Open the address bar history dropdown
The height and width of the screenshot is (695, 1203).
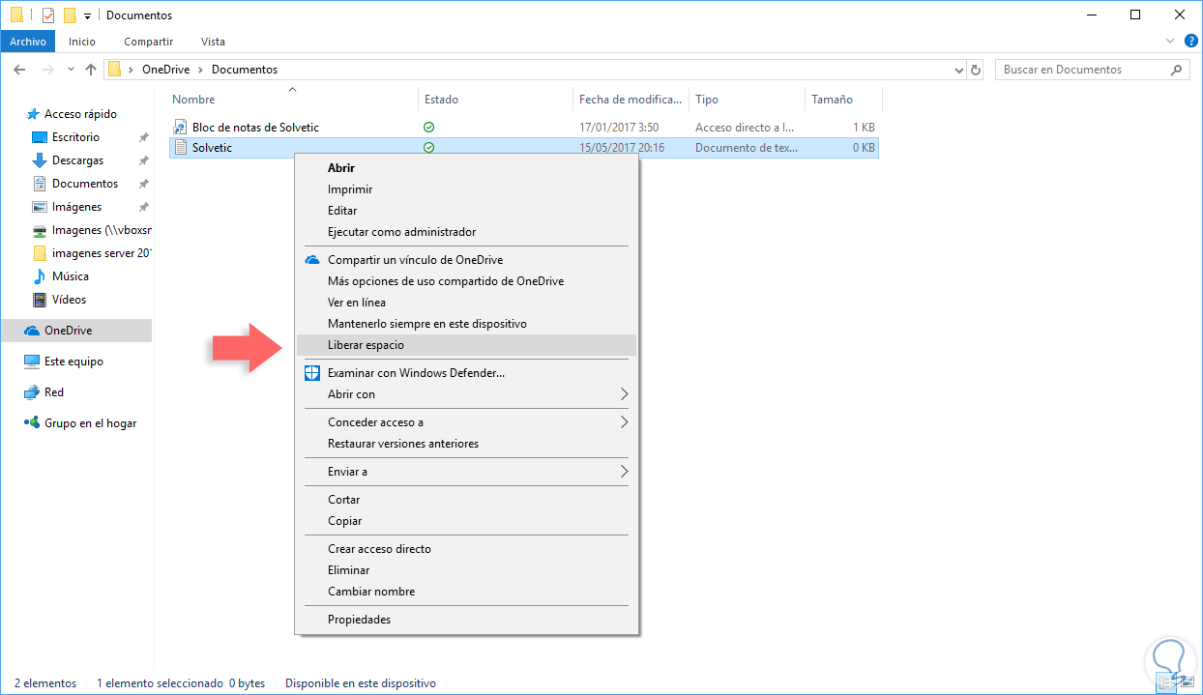959,70
